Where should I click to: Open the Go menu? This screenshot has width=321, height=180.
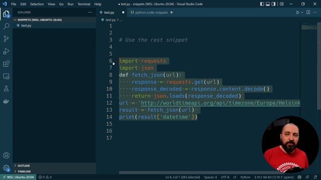61,4
